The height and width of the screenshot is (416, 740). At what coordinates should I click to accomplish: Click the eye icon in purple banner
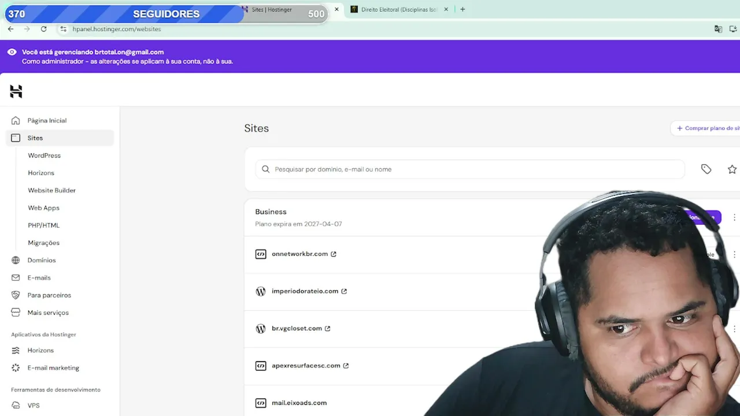click(x=12, y=52)
